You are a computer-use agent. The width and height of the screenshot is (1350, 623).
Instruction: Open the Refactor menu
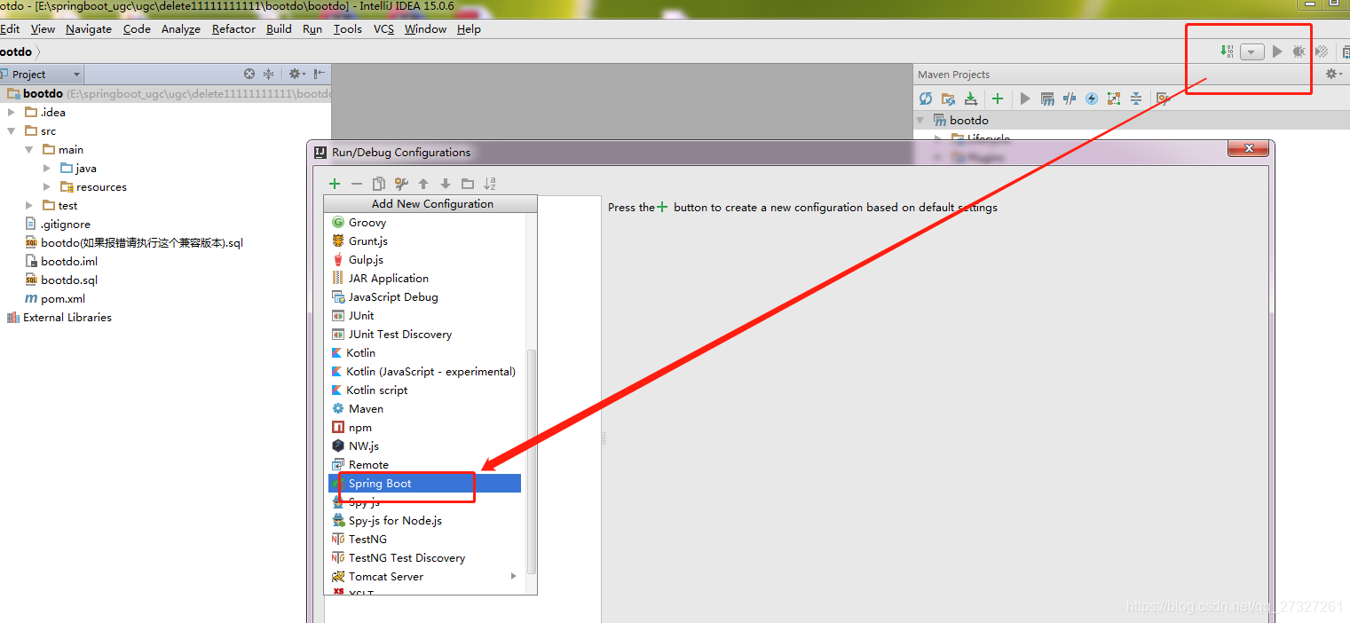coord(233,28)
